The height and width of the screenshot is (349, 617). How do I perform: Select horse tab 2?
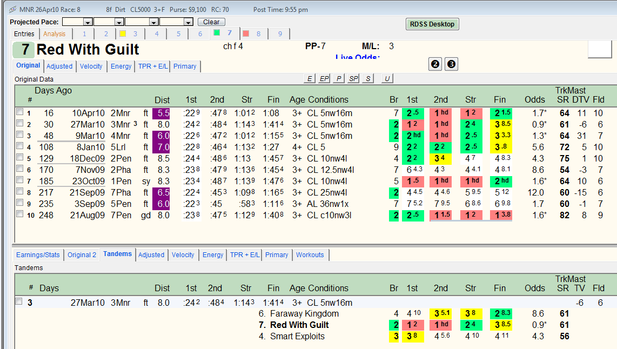[106, 34]
